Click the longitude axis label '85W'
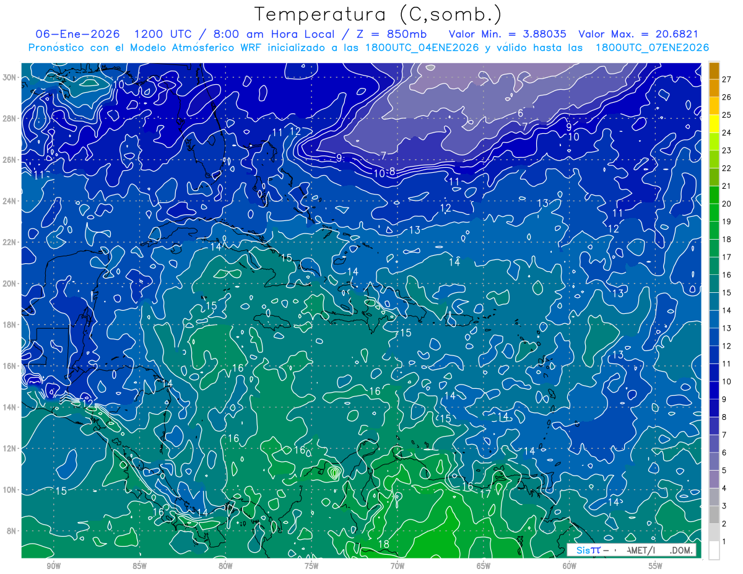 [x=139, y=567]
